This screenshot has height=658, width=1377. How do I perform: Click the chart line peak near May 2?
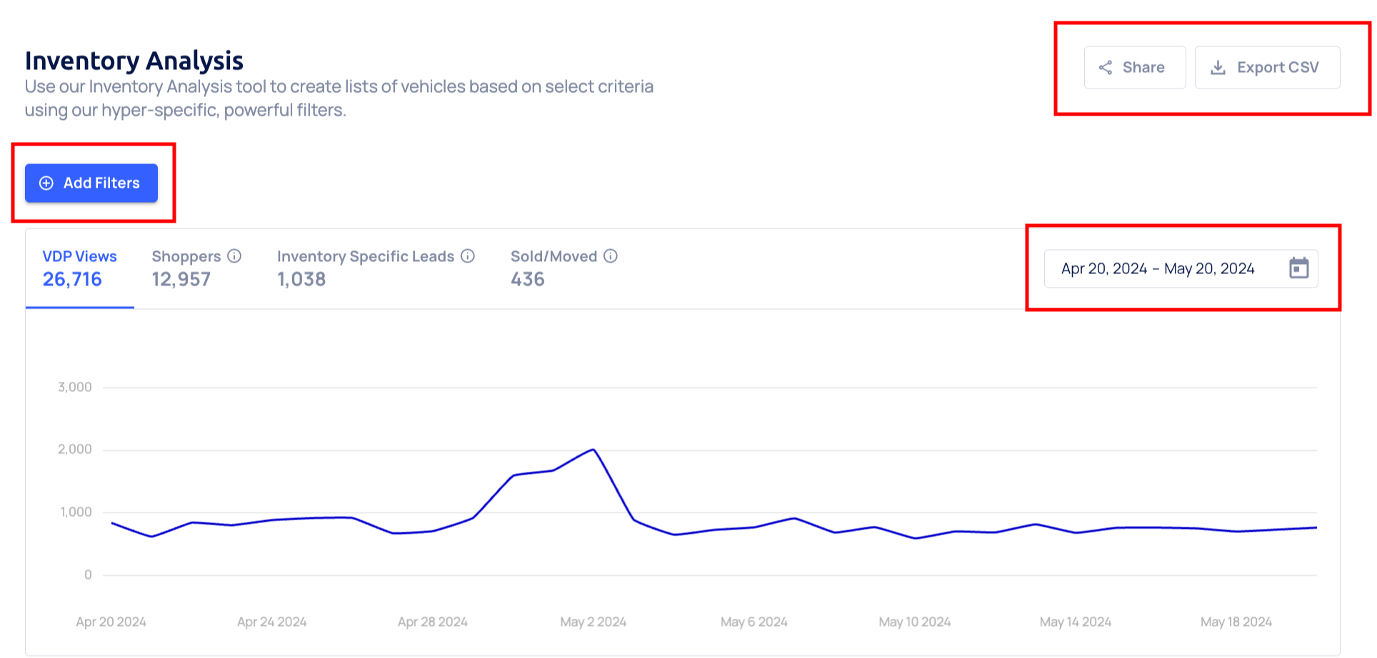click(x=594, y=450)
